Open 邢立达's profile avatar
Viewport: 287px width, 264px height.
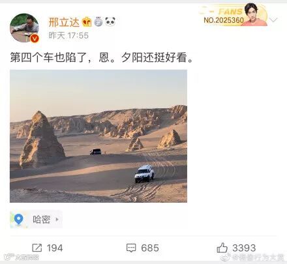(24, 28)
